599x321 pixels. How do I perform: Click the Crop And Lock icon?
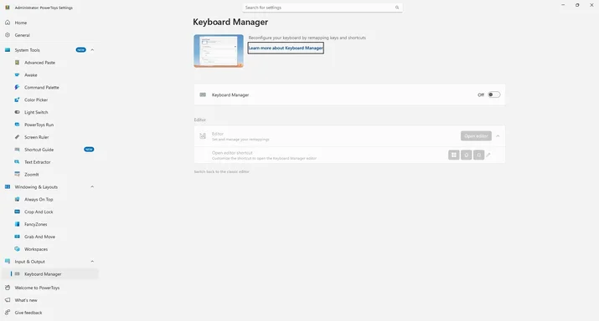point(18,211)
